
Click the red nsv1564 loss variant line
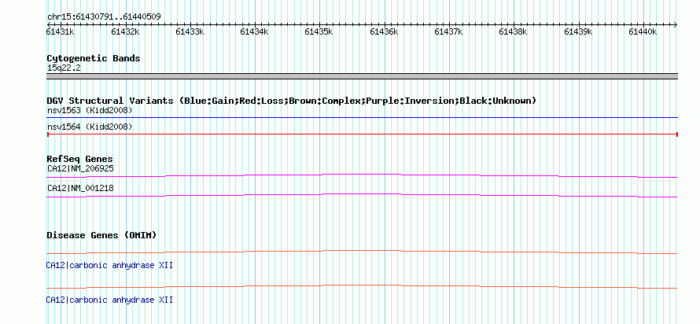tap(362, 134)
